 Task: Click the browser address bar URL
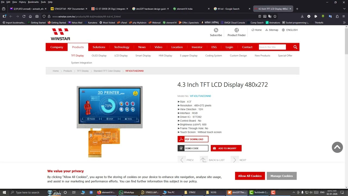click(x=86, y=16)
